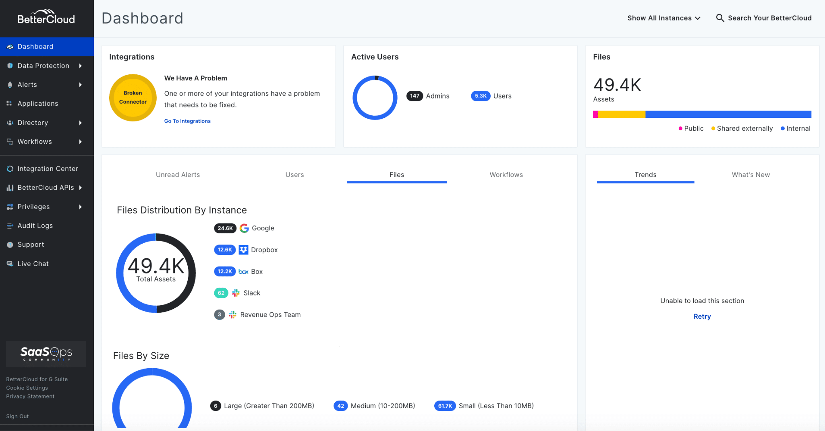Viewport: 825px width, 431px height.
Task: Select the Applications sidebar icon
Action: [x=10, y=103]
